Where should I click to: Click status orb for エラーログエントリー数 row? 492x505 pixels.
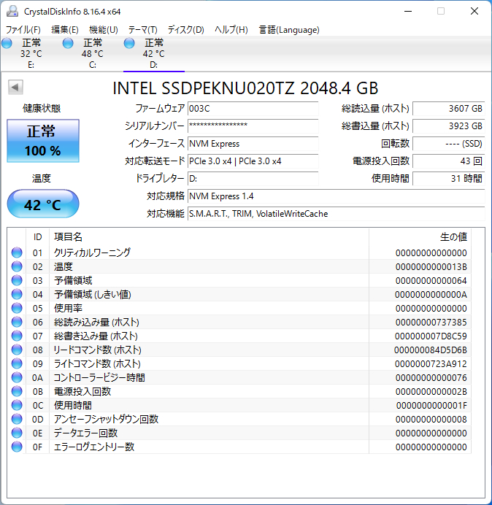[17, 447]
